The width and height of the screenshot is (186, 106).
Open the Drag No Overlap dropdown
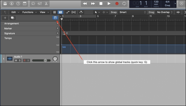coord(165,12)
